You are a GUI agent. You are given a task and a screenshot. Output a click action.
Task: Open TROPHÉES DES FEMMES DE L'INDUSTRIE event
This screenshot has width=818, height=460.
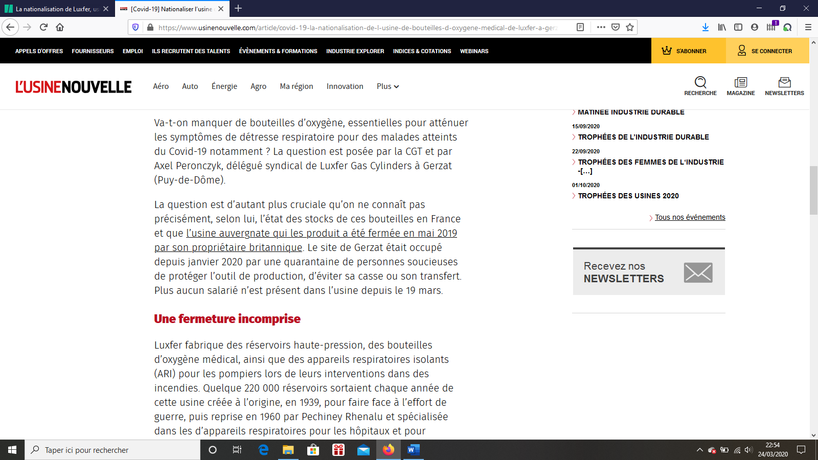651,166
